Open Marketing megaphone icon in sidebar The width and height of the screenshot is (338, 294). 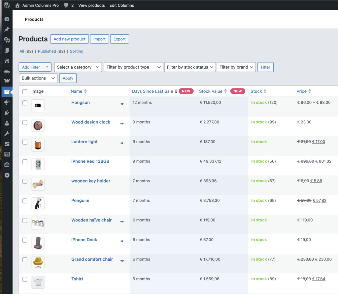click(x=7, y=102)
